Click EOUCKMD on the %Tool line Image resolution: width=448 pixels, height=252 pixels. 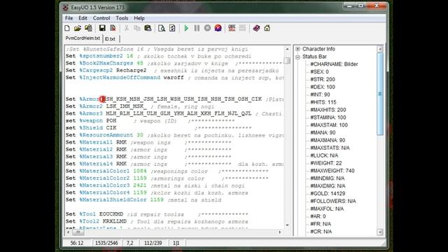coord(111,214)
